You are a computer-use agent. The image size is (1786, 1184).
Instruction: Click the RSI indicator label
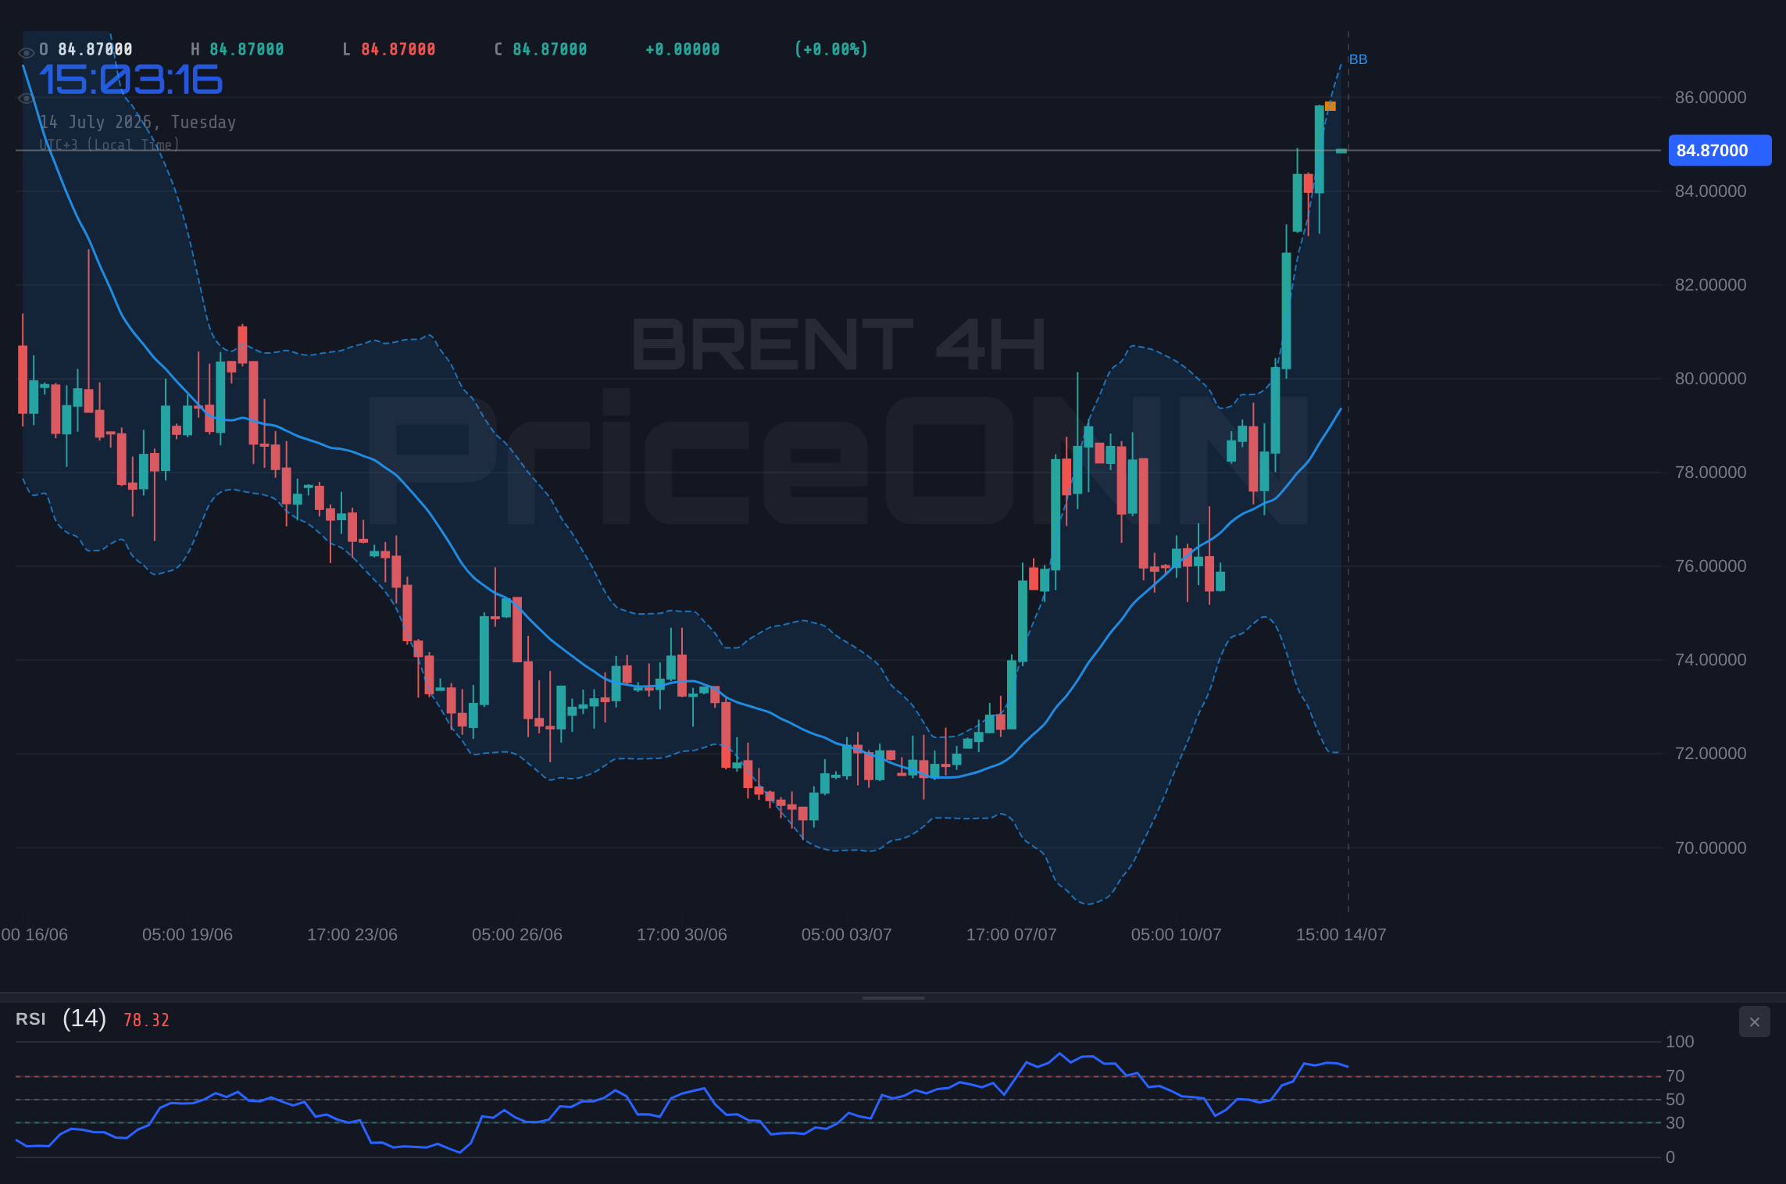coord(30,1019)
